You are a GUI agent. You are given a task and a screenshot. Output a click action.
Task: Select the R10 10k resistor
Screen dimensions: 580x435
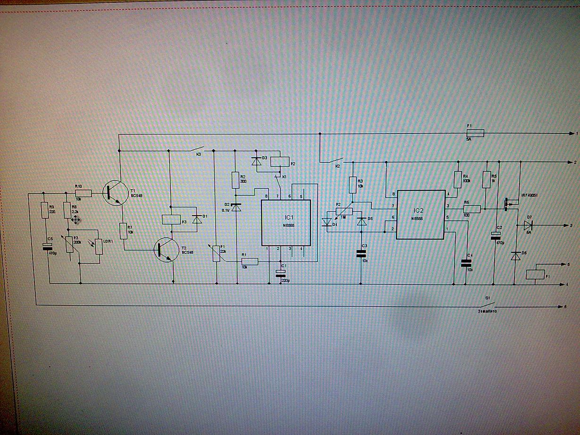pos(79,193)
